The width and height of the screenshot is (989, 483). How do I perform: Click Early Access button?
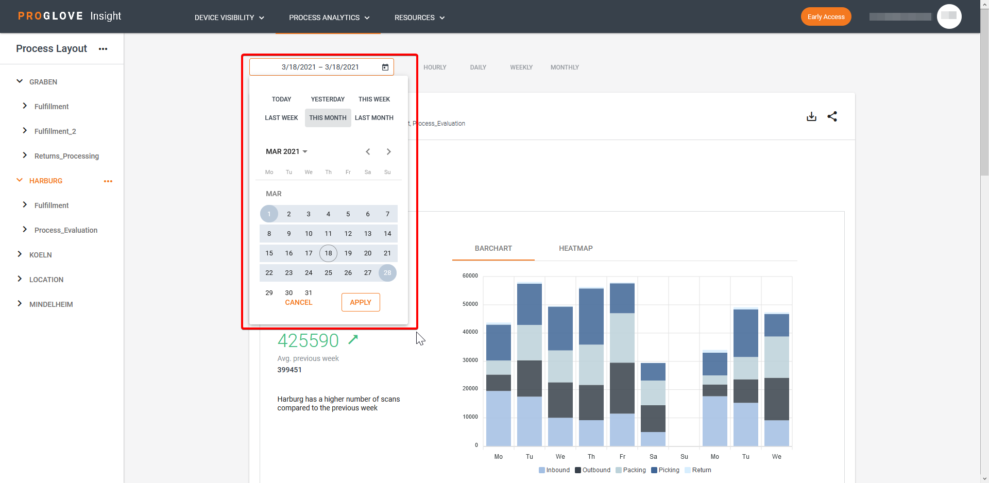[826, 16]
